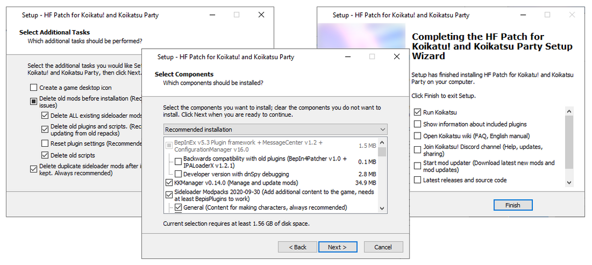The height and width of the screenshot is (265, 592).
Task: Enable Create a game desktop icon
Action: [34, 88]
